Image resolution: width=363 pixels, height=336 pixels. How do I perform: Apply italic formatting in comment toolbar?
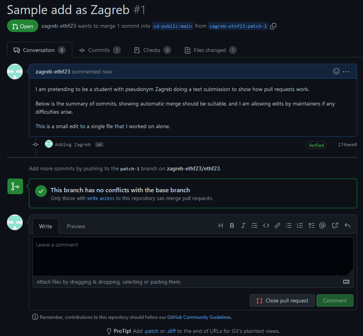pyautogui.click(x=243, y=225)
